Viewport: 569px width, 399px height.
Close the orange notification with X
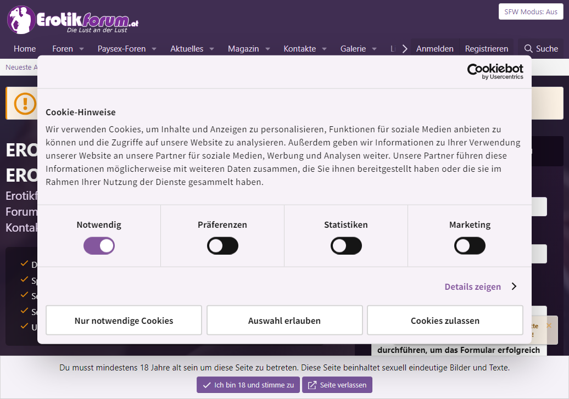coord(549,325)
